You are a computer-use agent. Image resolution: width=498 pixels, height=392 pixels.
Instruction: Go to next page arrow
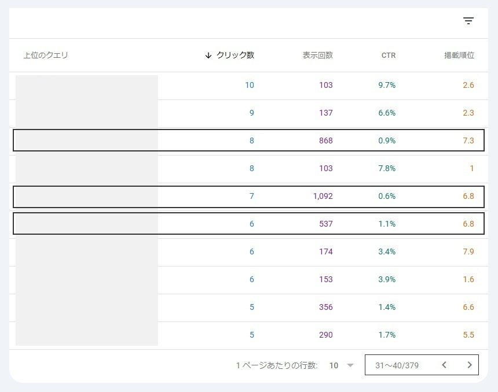point(470,365)
